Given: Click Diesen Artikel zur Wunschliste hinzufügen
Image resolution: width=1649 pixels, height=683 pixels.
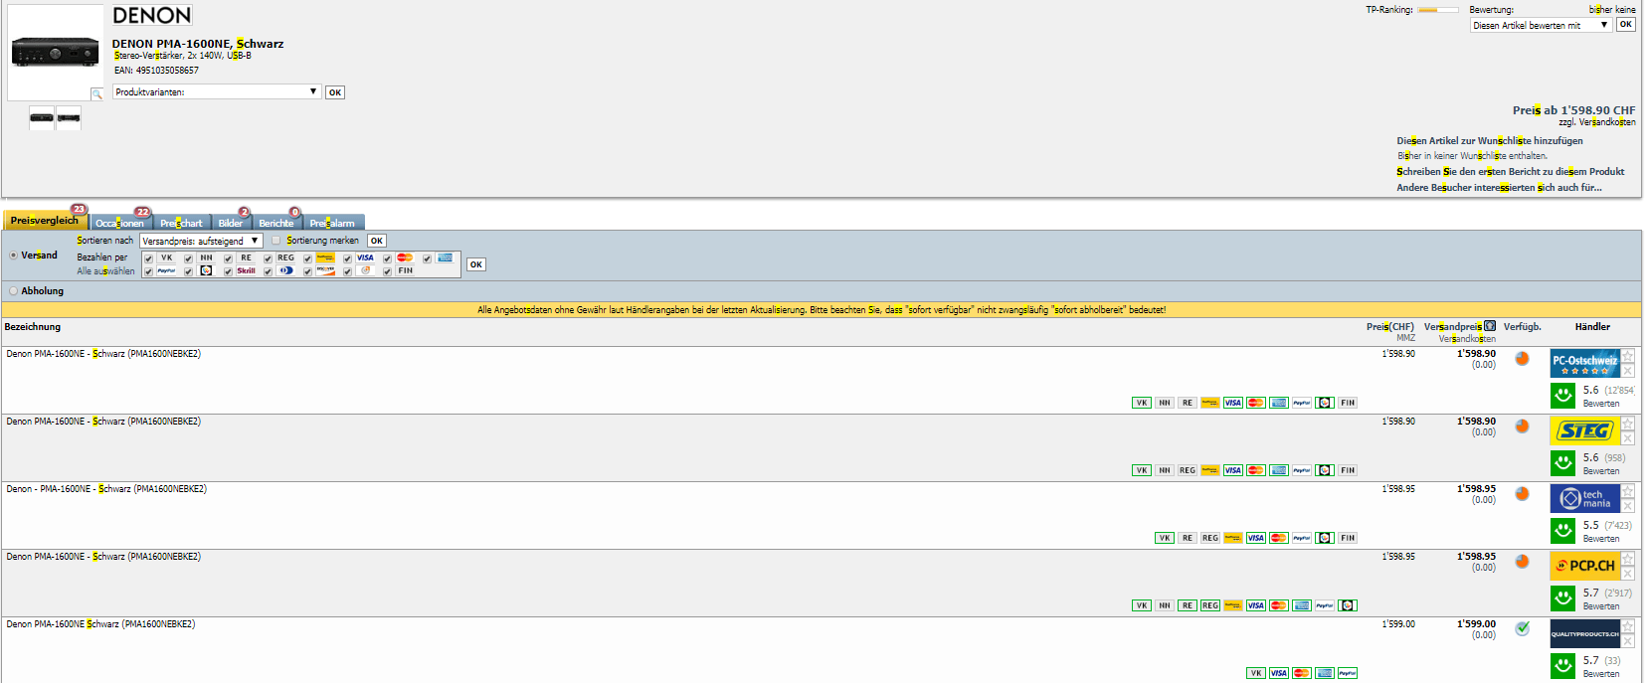Looking at the screenshot, I should pyautogui.click(x=1490, y=141).
